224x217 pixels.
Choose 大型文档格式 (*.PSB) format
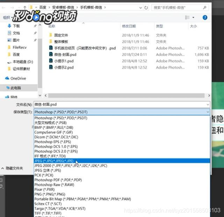[x=122, y=123]
